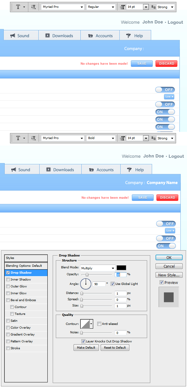Click the megaphone icon on the Sound tab under the Regular toolbar
The height and width of the screenshot is (388, 187).
(13, 36)
